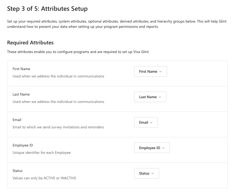235x194 pixels.
Task: Select the Status attribute label
Action: (x=17, y=170)
